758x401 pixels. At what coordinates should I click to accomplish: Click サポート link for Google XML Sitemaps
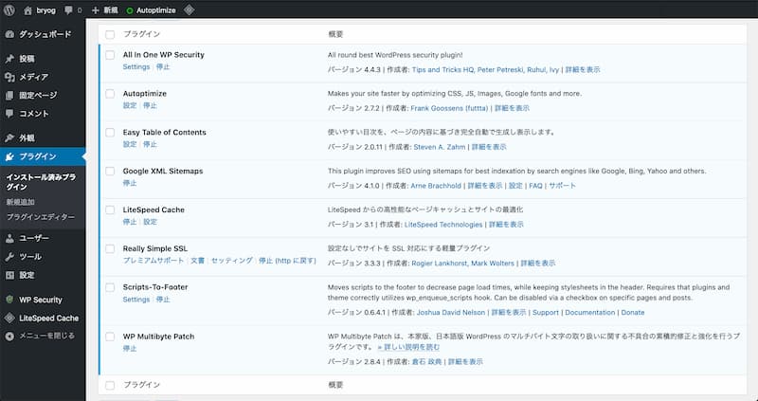click(x=562, y=186)
